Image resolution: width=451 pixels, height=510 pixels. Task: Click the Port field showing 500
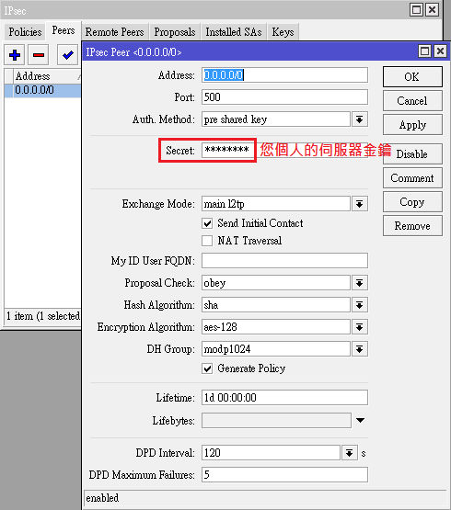pos(284,97)
